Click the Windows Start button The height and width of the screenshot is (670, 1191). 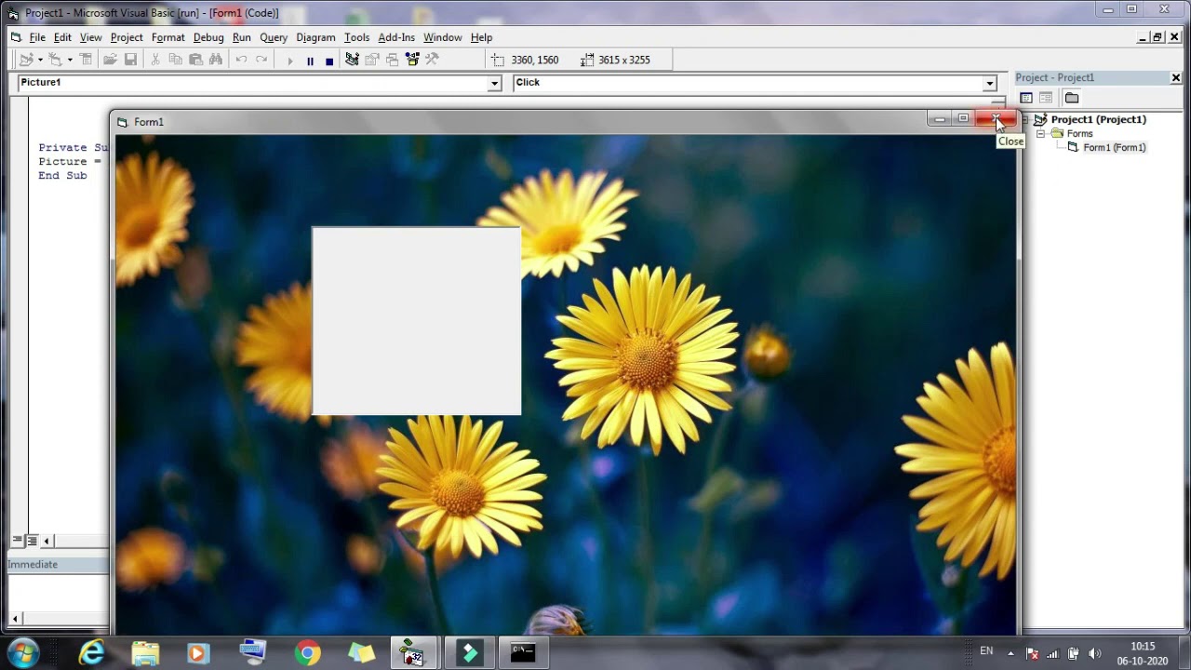point(22,652)
